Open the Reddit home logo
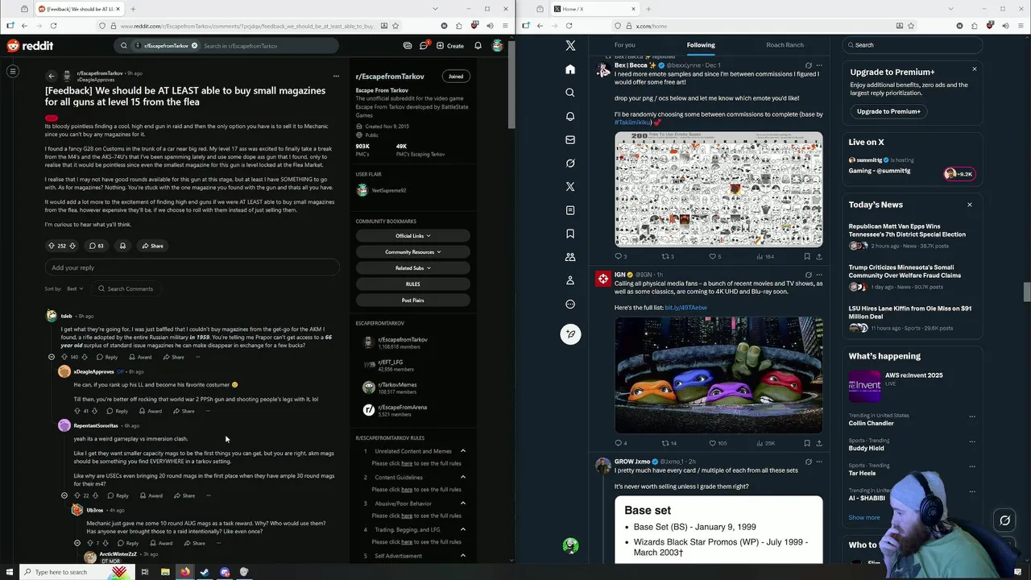 tap(30, 46)
